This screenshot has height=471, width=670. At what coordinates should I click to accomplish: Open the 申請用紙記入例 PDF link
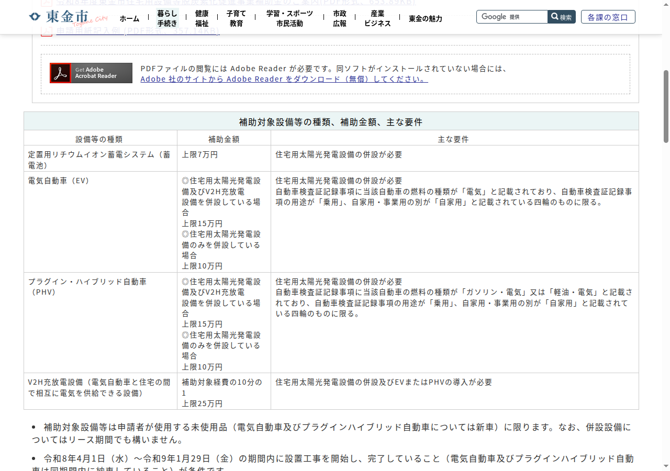[x=138, y=31]
